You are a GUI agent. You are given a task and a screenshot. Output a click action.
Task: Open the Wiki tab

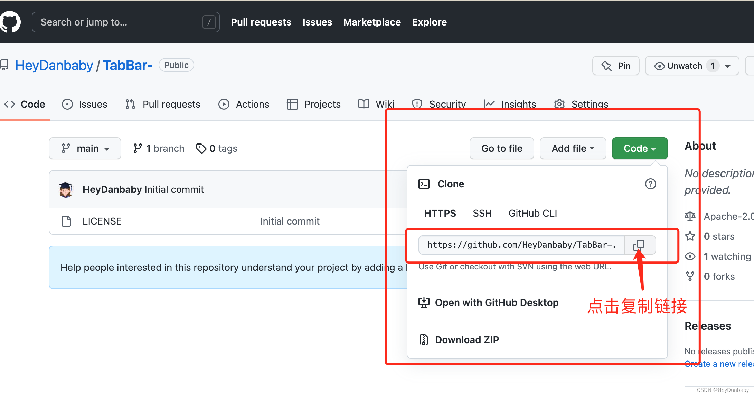tap(376, 104)
